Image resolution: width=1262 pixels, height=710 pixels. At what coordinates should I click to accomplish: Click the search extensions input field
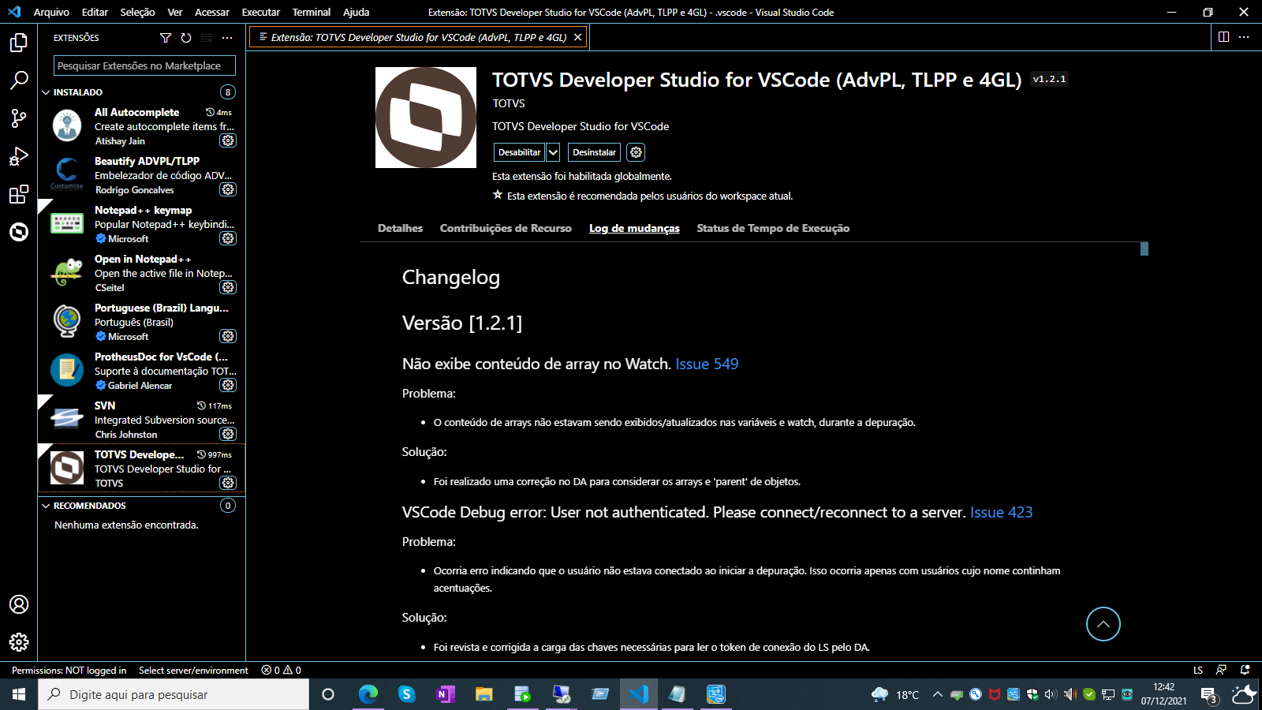pyautogui.click(x=143, y=65)
